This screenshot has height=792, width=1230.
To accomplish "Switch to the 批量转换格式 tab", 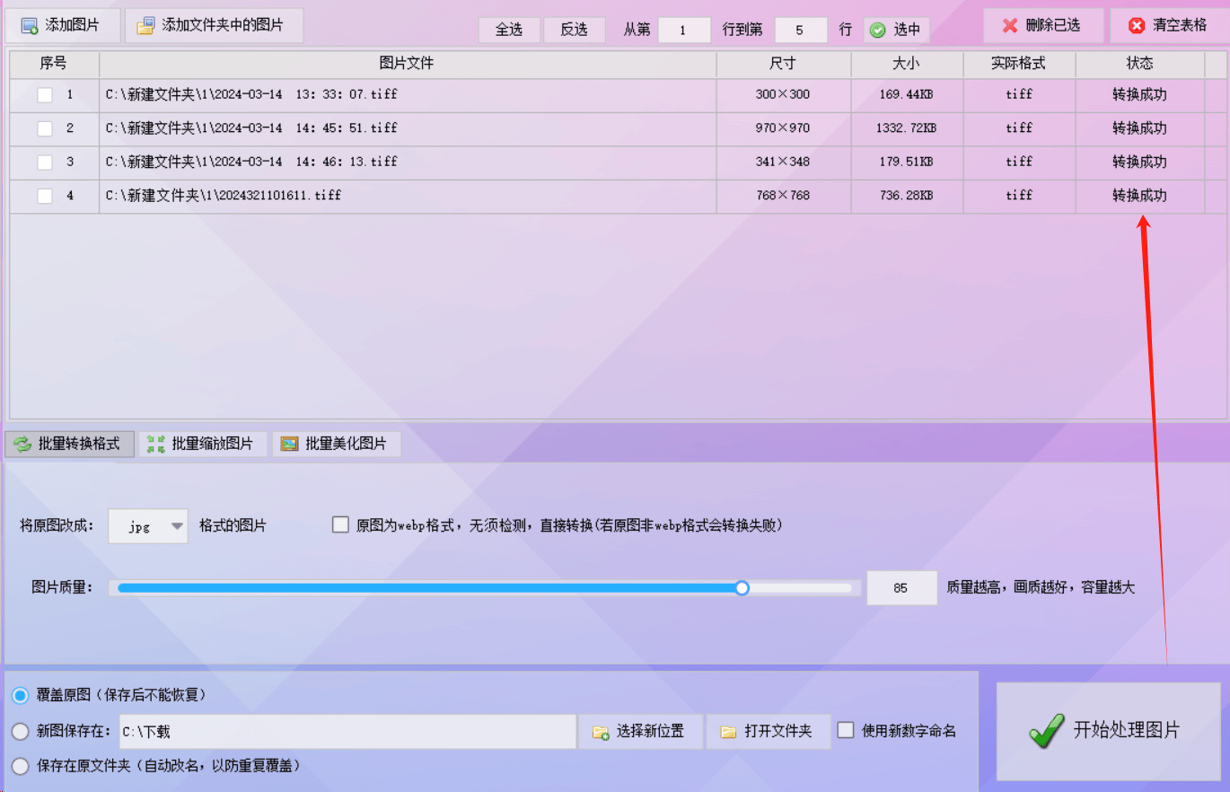I will (x=69, y=443).
